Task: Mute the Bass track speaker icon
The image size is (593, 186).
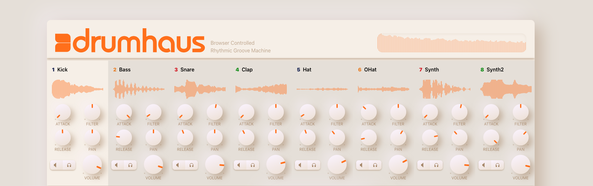Action: coord(117,165)
